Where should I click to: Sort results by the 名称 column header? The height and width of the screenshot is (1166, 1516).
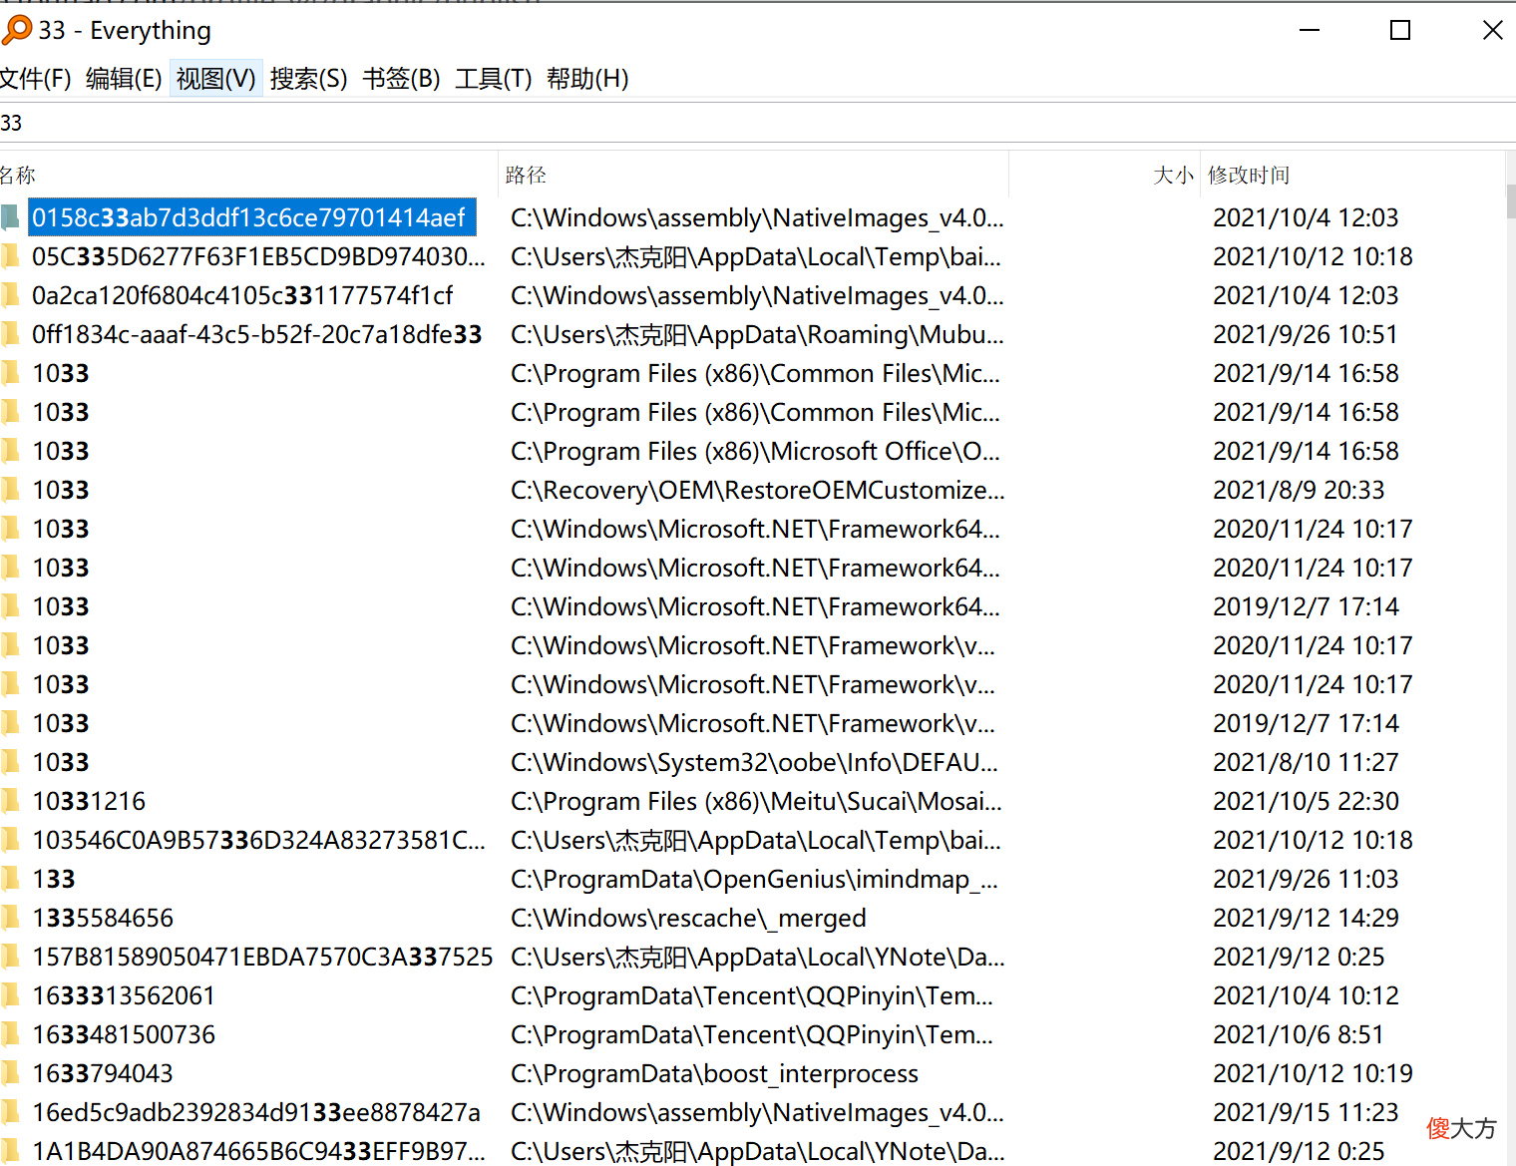click(247, 176)
